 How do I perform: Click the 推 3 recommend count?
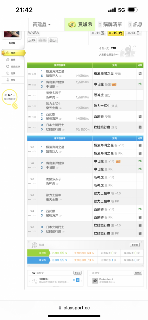[x=76, y=280]
